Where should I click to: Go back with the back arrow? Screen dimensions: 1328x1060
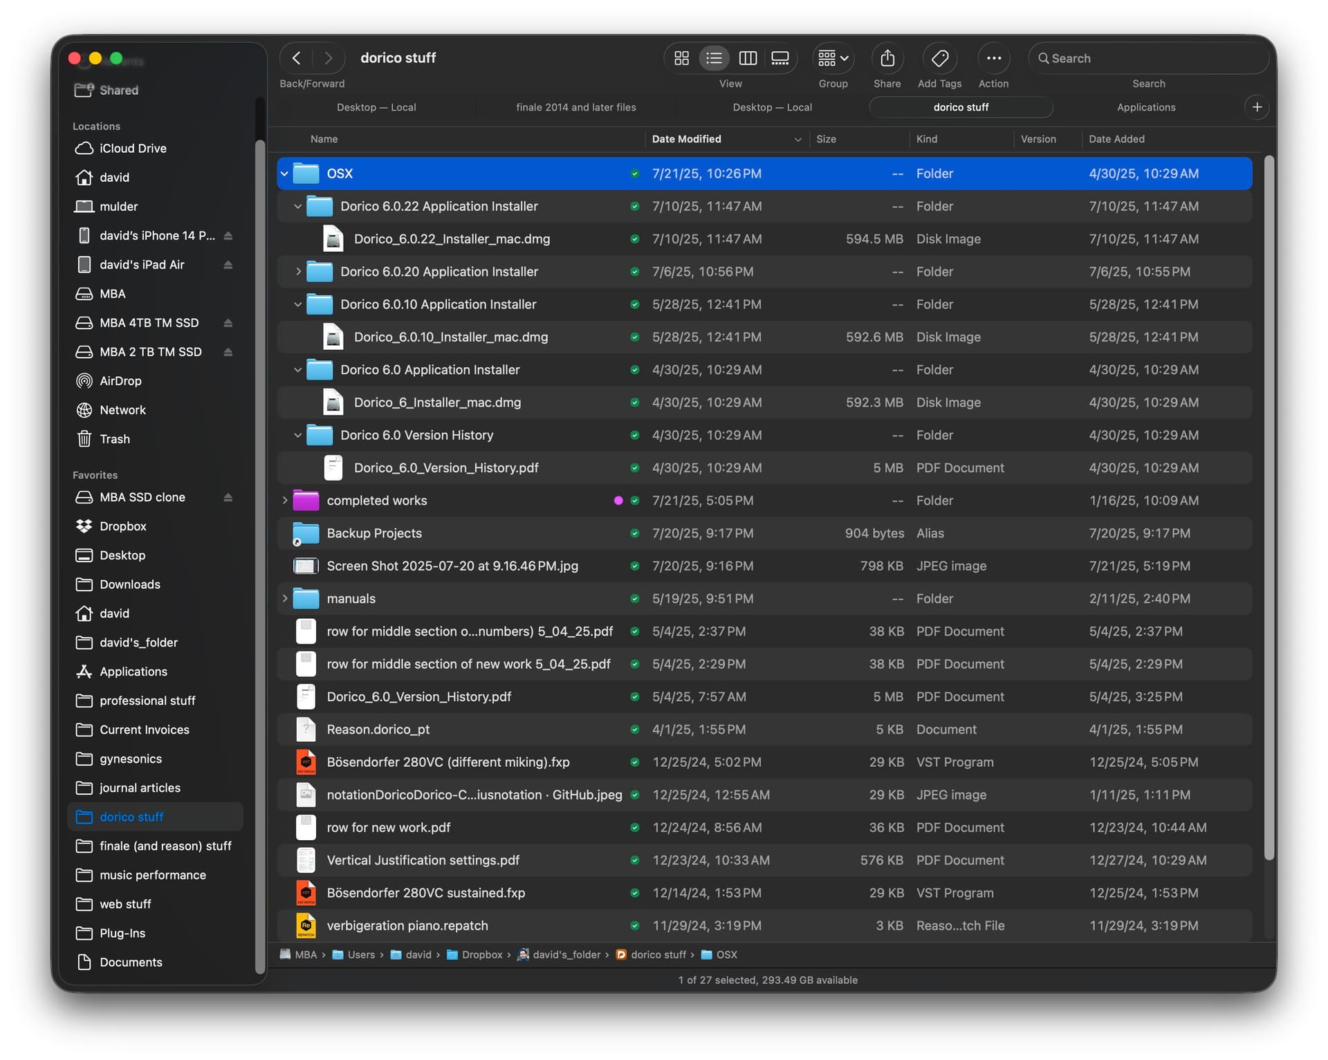[x=297, y=58]
